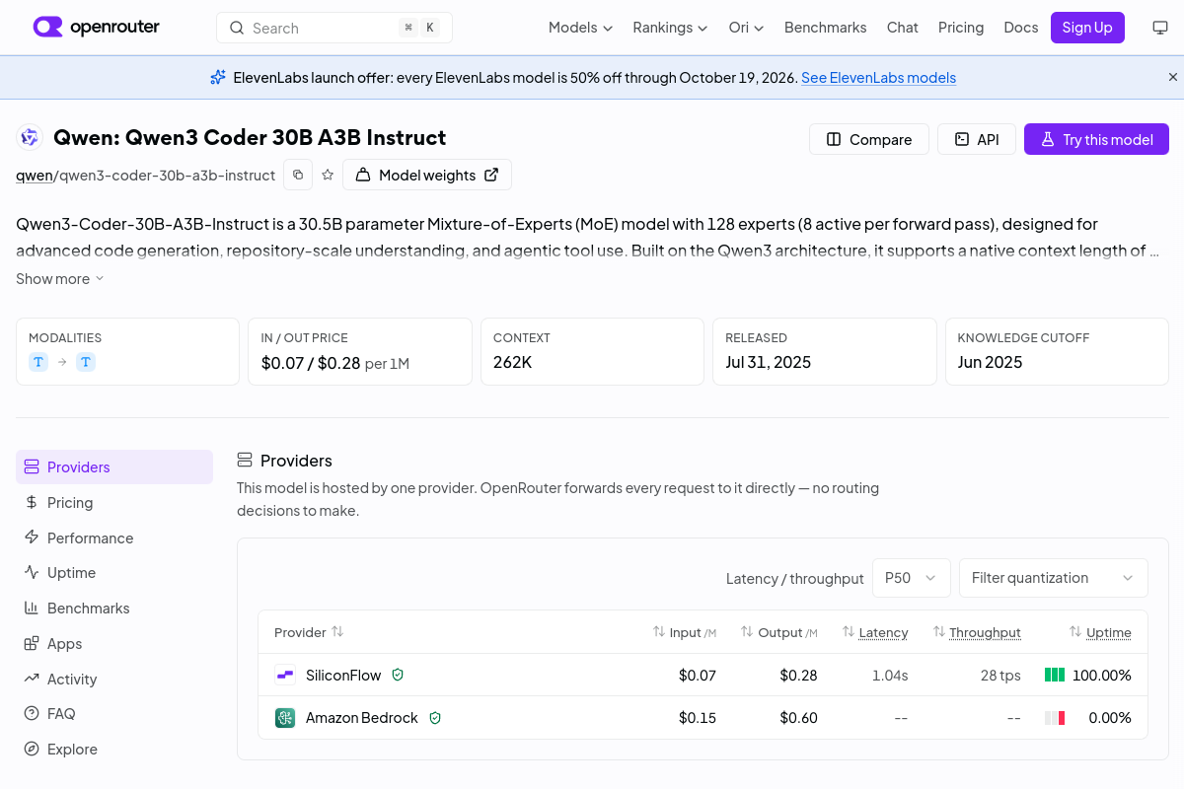Viewport: 1184px width, 789px height.
Task: Click the OpenRouter logo
Action: (96, 28)
